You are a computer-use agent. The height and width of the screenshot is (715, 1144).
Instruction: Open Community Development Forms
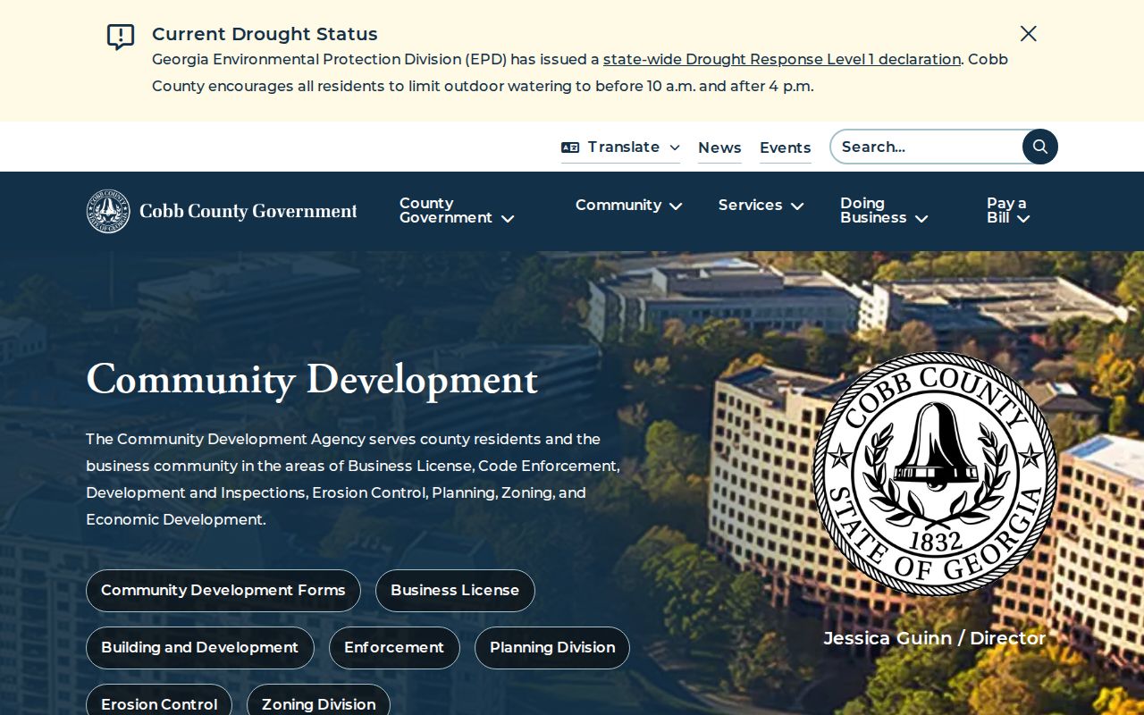[x=223, y=591]
